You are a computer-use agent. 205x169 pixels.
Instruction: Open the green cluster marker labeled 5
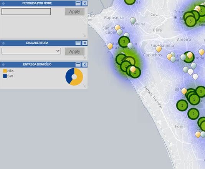[191, 21]
